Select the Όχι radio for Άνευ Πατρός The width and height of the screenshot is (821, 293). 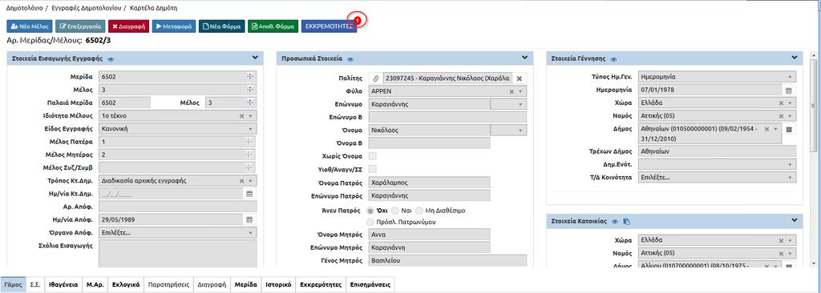click(370, 211)
